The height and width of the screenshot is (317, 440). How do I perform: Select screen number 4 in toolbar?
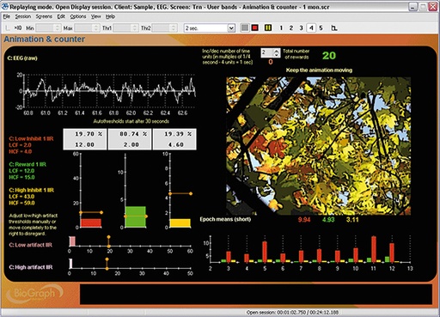tap(311, 27)
